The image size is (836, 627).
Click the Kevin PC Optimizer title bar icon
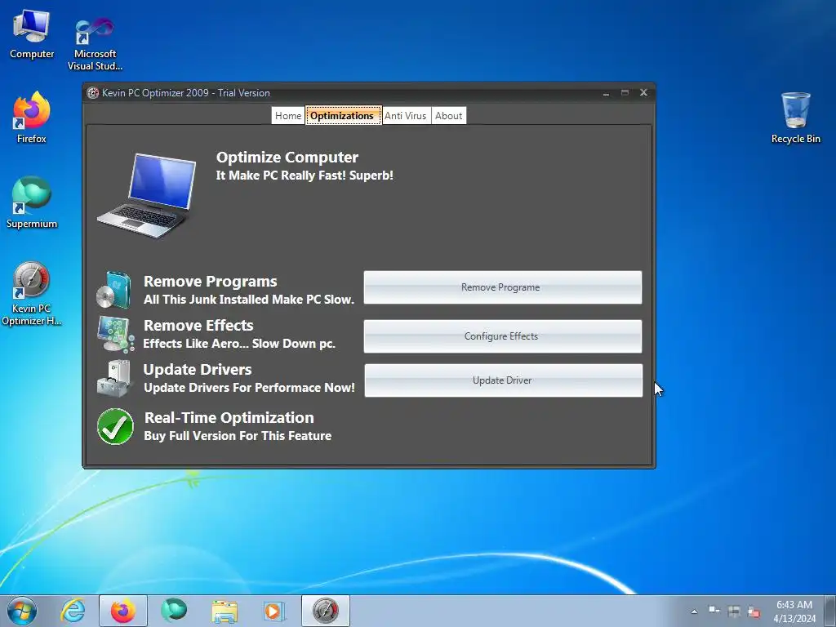[x=93, y=93]
